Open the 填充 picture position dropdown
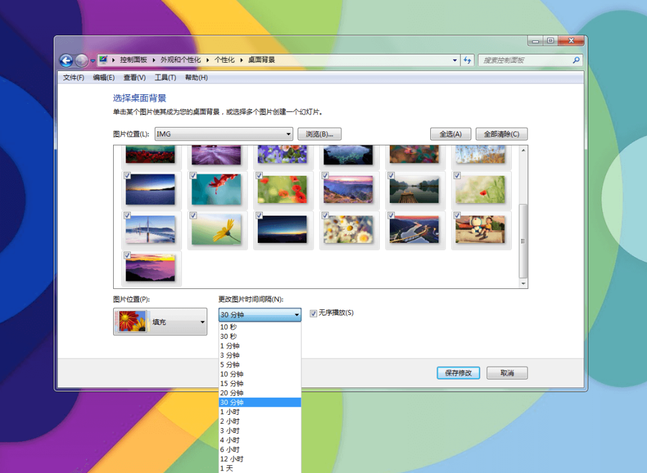 160,321
